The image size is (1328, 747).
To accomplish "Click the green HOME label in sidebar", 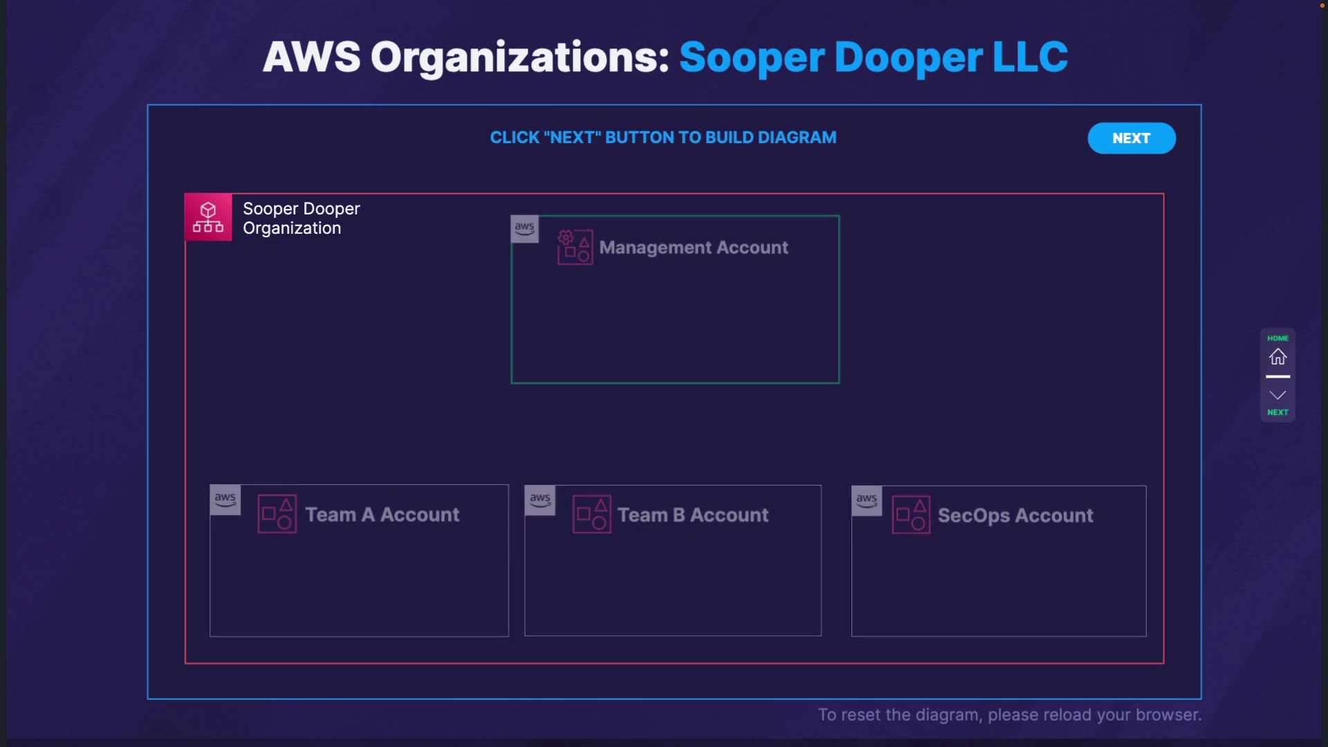I will (1278, 338).
